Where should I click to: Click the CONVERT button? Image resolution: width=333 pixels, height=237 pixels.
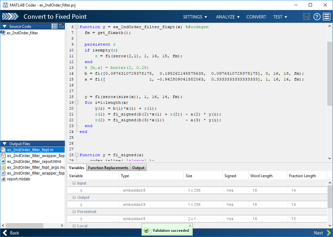coord(256,17)
